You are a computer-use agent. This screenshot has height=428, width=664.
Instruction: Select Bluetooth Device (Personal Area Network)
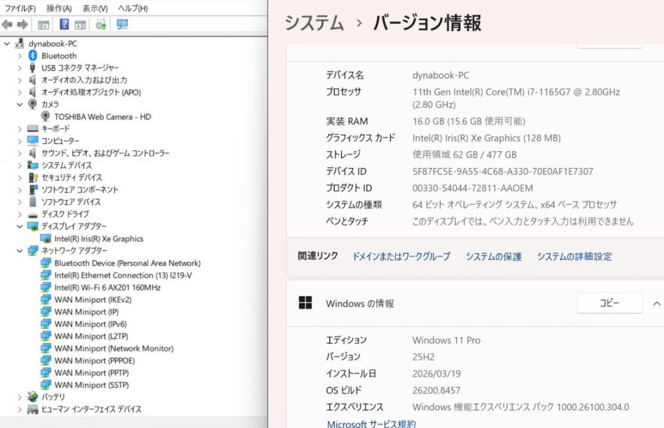point(127,263)
